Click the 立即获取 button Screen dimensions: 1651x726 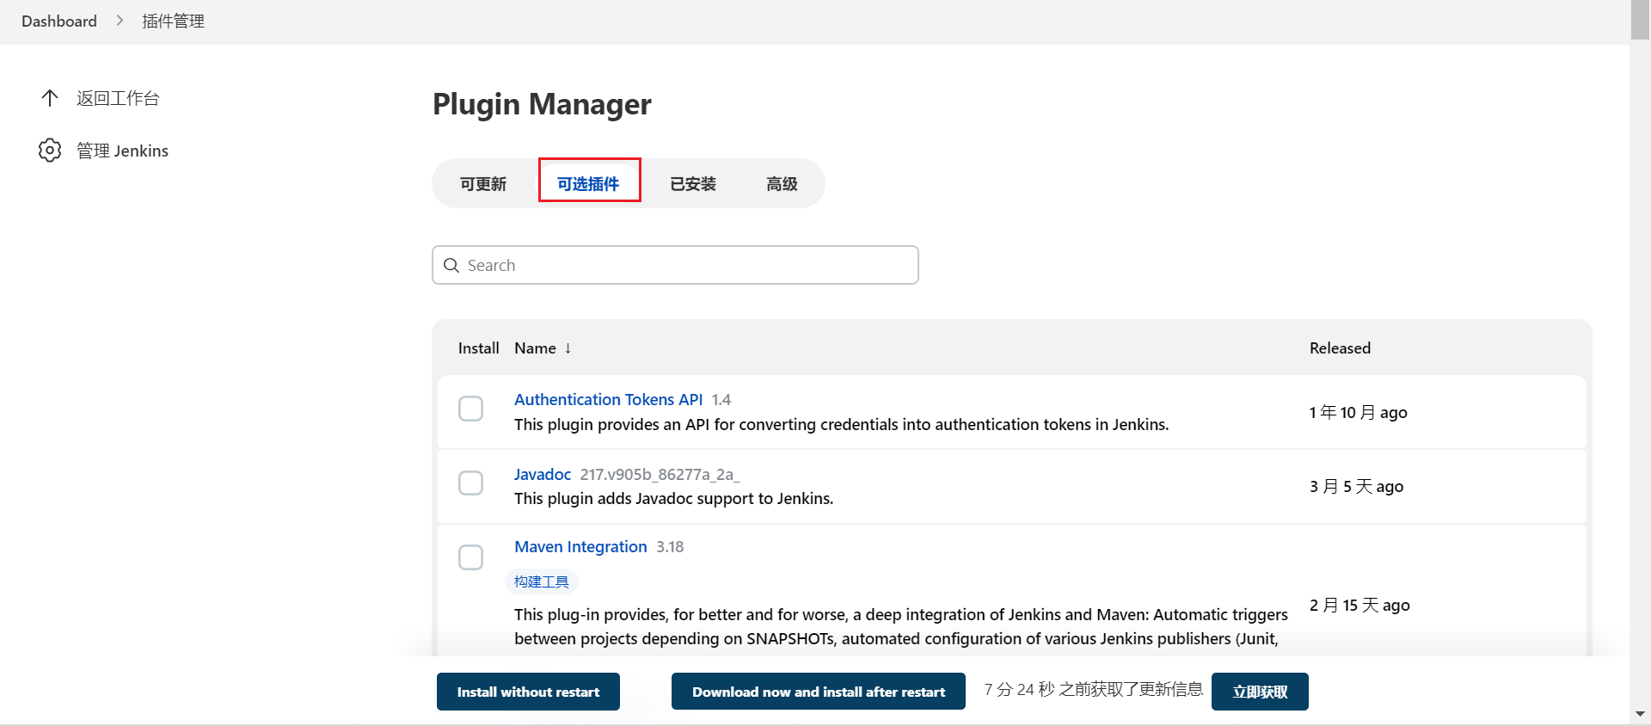click(1259, 692)
